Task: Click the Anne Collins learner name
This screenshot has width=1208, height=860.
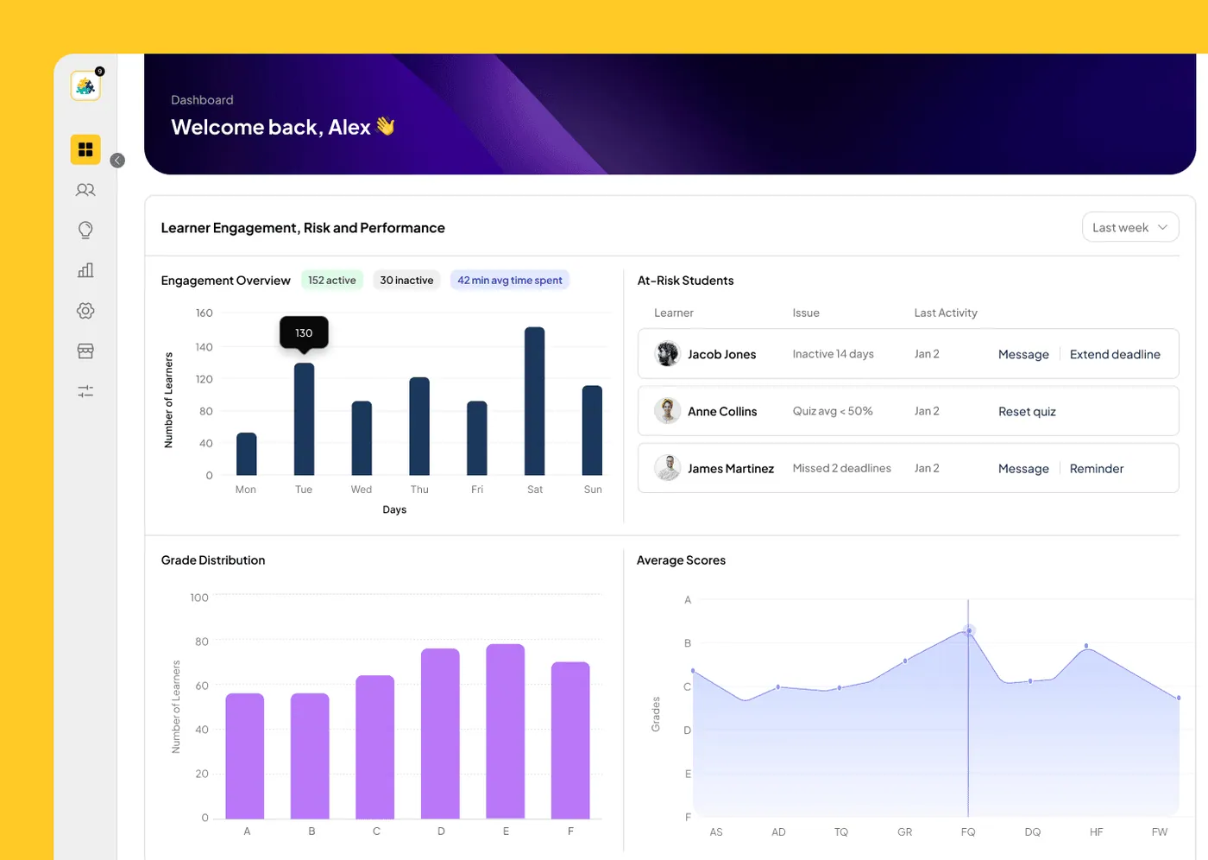Action: [x=722, y=412]
